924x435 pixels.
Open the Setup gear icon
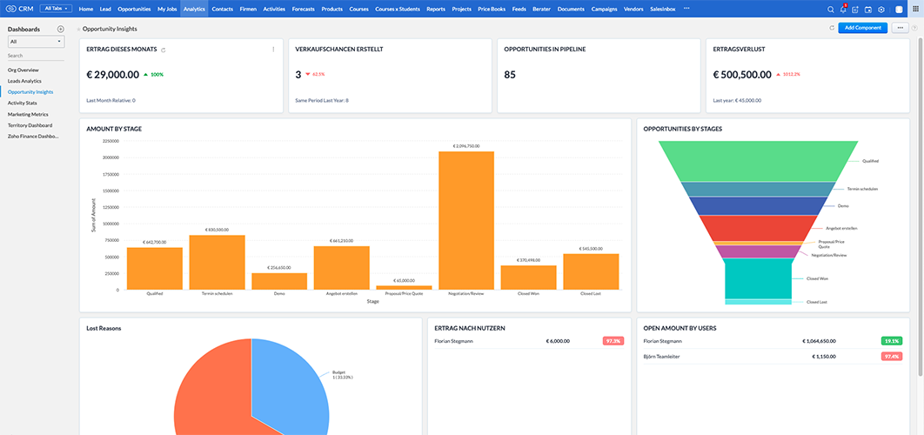click(881, 10)
